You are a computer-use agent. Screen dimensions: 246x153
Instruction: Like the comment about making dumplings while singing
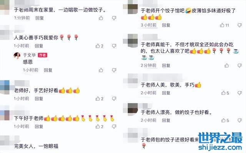click(x=101, y=18)
